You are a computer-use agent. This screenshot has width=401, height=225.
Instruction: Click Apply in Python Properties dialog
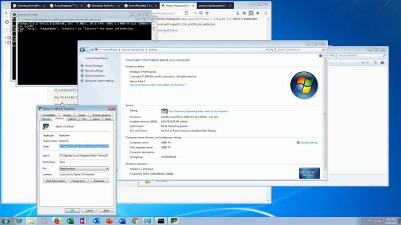click(x=106, y=211)
